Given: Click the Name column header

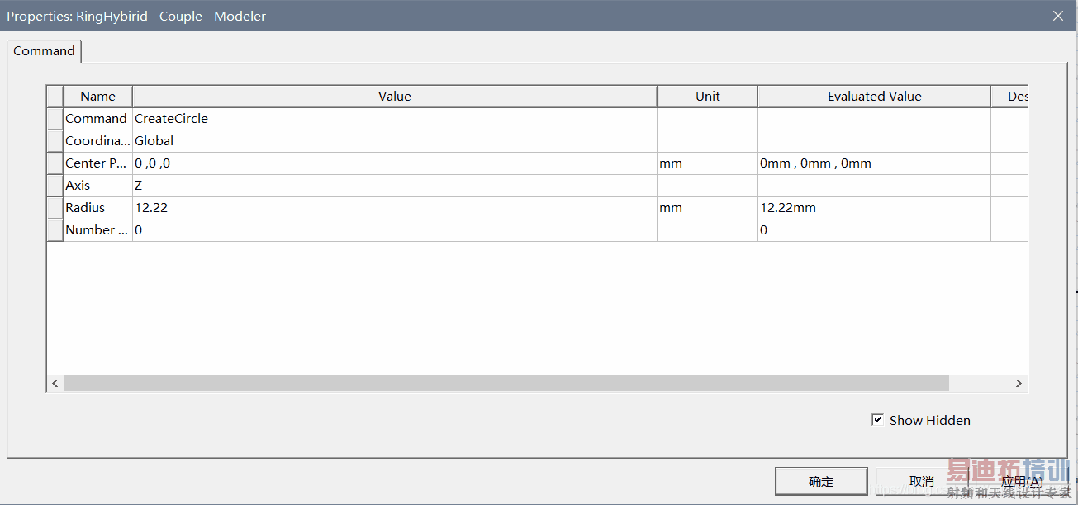Looking at the screenshot, I should point(97,97).
